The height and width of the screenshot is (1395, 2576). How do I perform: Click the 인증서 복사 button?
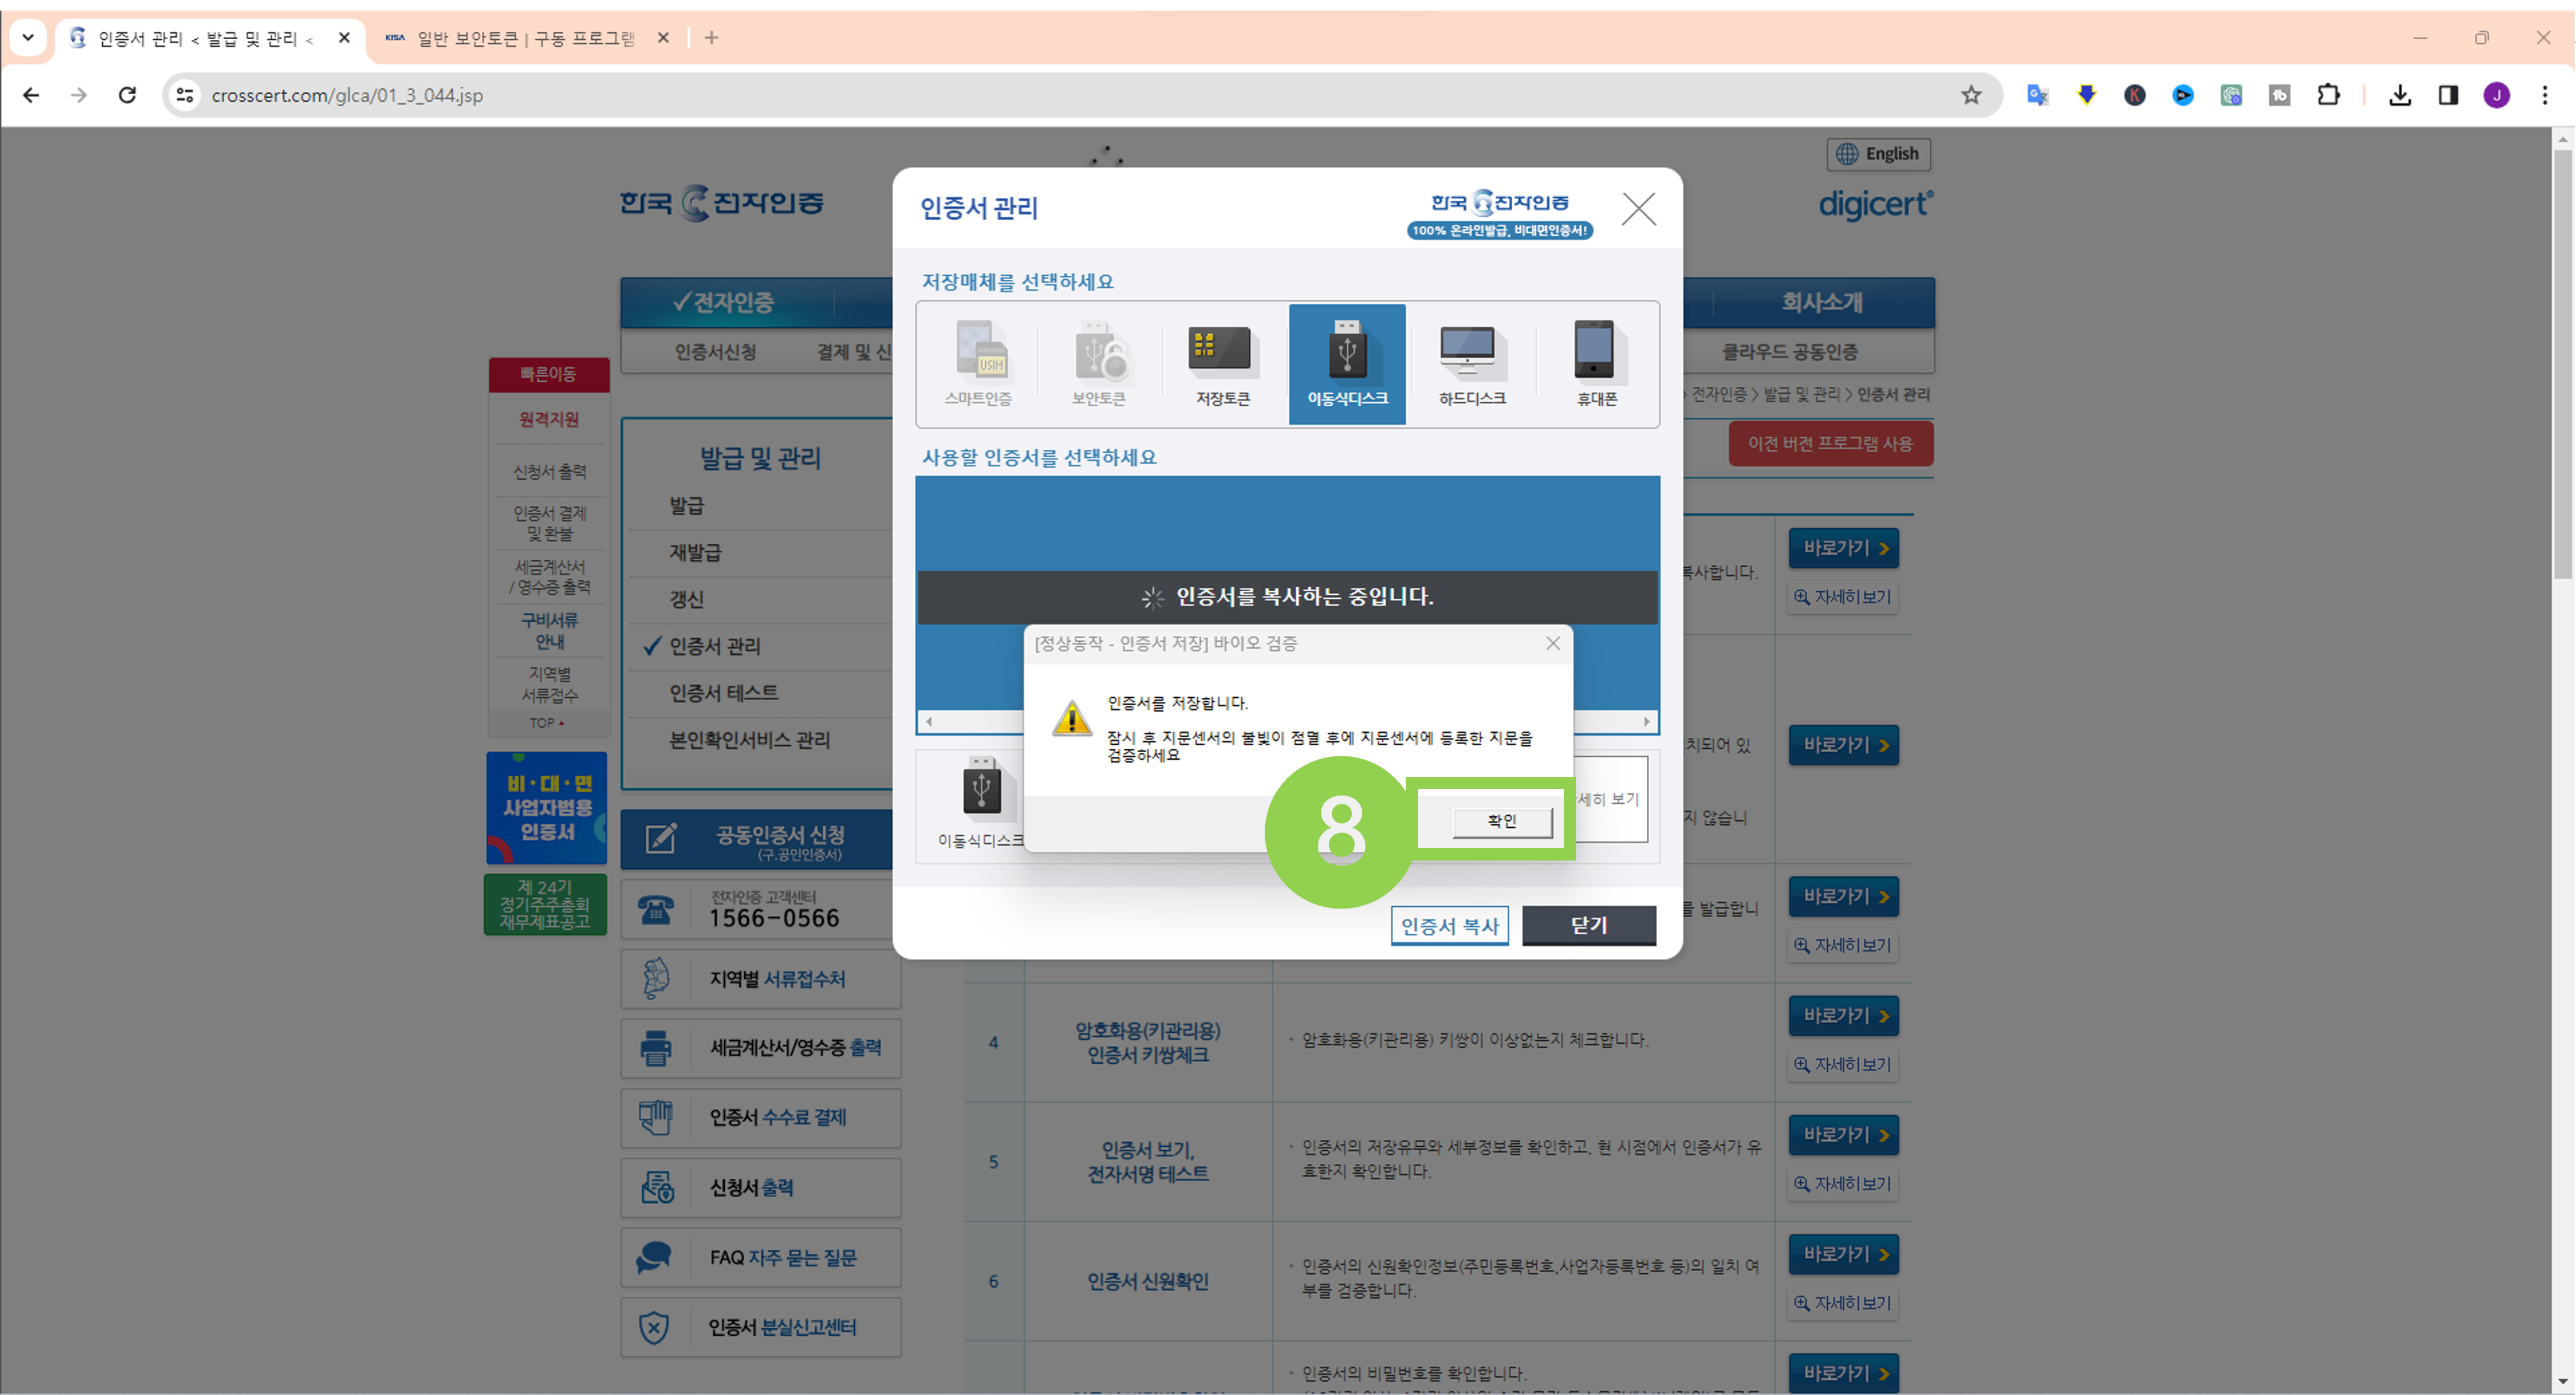coord(1449,925)
